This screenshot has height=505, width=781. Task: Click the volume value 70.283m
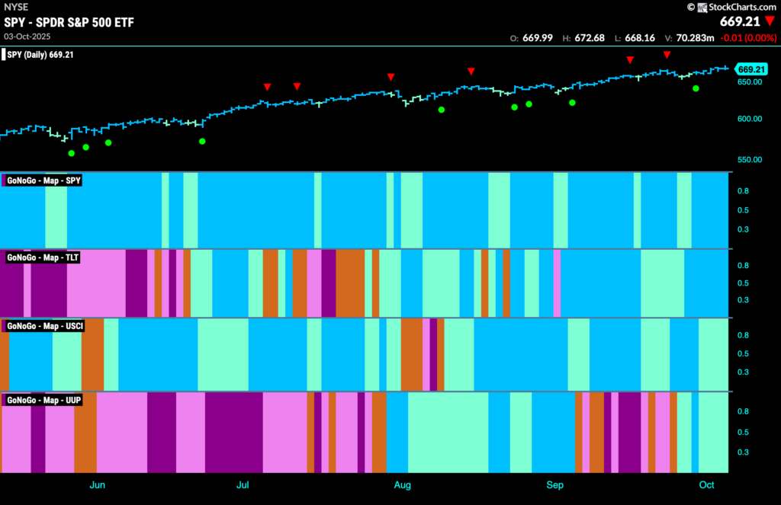click(694, 38)
